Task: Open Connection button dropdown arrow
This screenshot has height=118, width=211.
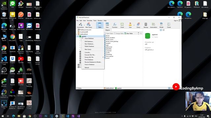Action: click(x=84, y=25)
